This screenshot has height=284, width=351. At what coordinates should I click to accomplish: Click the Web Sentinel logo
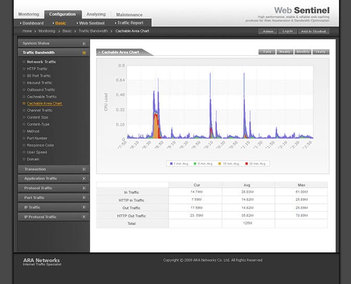point(302,10)
